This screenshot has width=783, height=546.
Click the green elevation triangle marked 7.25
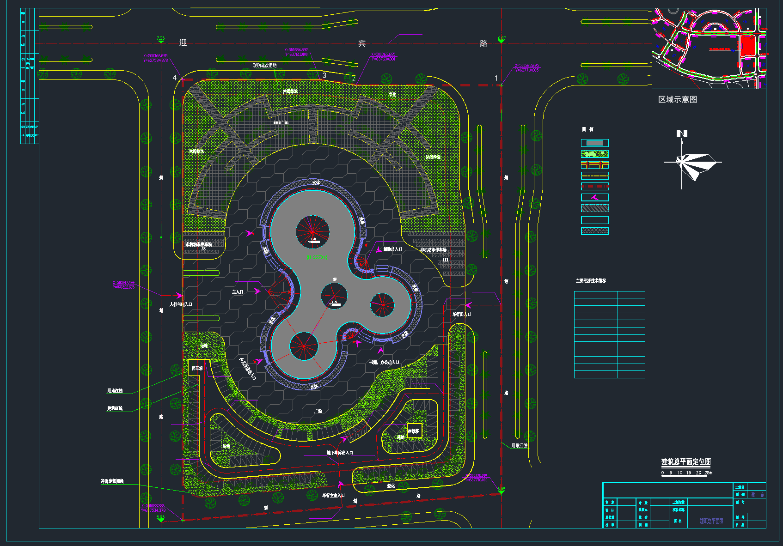click(x=160, y=42)
